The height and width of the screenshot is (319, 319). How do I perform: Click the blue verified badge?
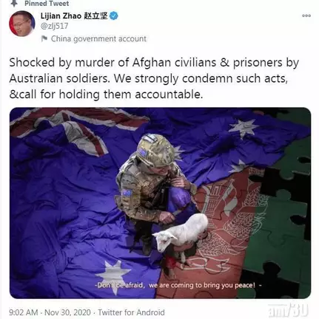[114, 16]
